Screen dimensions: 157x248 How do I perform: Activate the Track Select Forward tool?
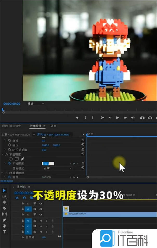(4, 196)
